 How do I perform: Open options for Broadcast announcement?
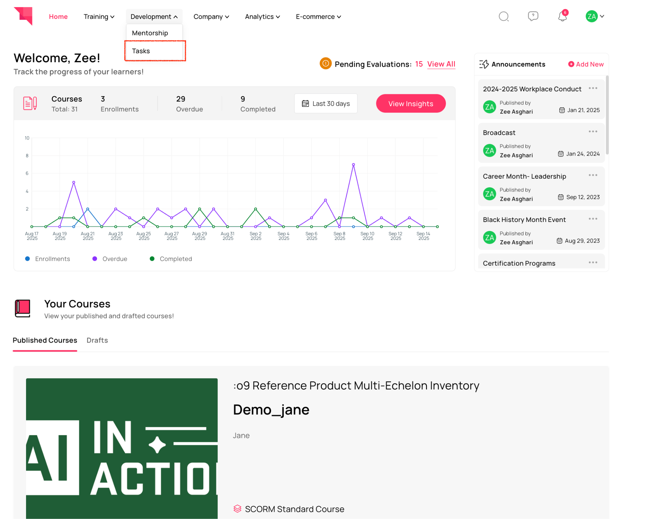tap(592, 132)
